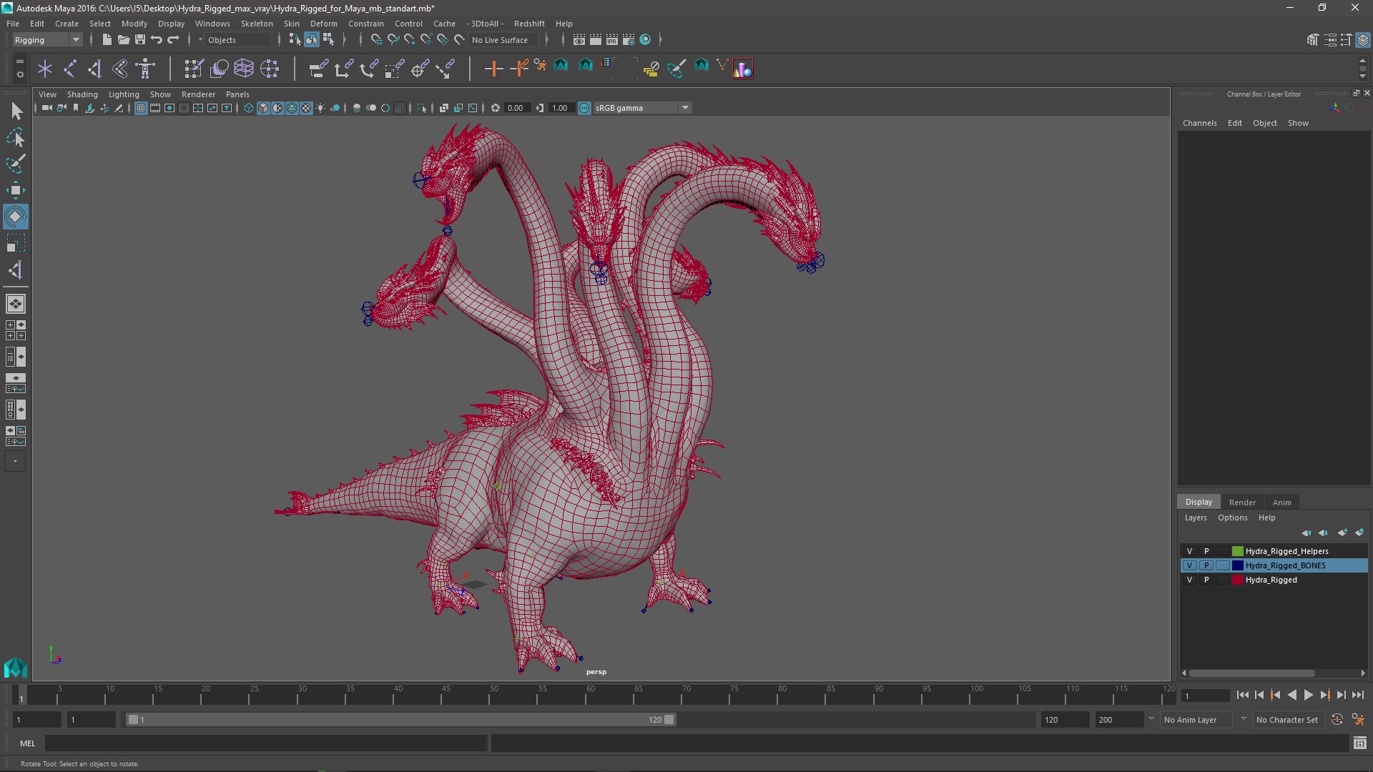The height and width of the screenshot is (772, 1373).
Task: Click the Set Key orange plus icon
Action: click(x=493, y=69)
